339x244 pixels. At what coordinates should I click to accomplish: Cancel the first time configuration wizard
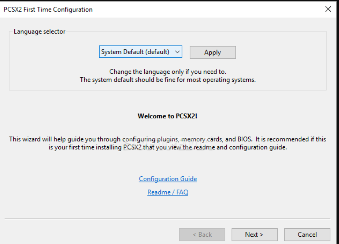(307, 234)
